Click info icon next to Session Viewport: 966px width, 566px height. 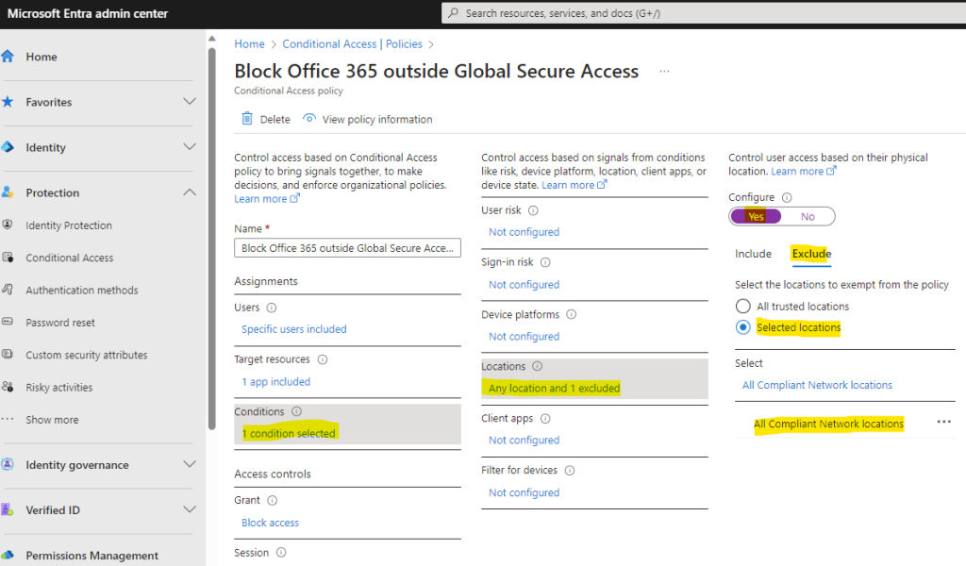coord(281,553)
